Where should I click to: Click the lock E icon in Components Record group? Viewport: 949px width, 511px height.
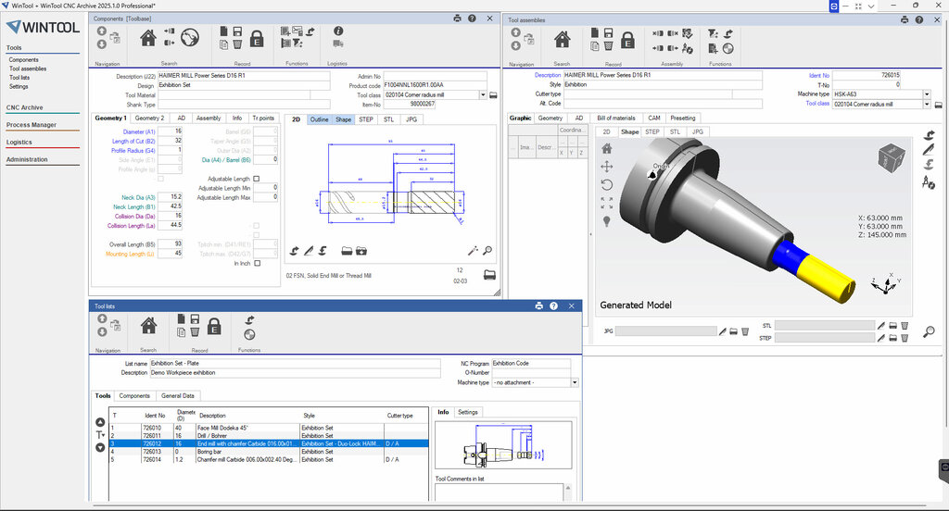(257, 39)
